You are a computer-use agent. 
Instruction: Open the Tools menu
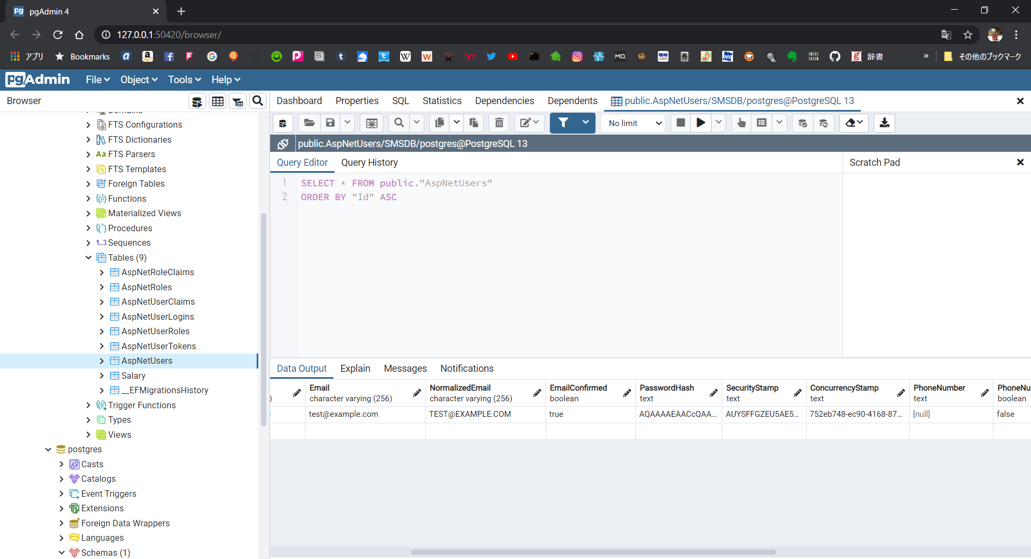[184, 80]
